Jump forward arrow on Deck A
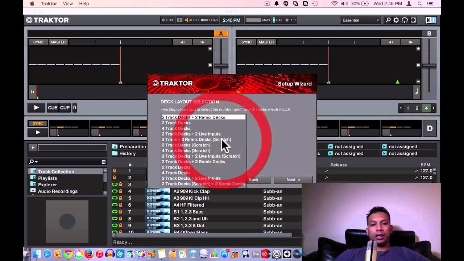This screenshot has height=261, width=464. pos(202,42)
